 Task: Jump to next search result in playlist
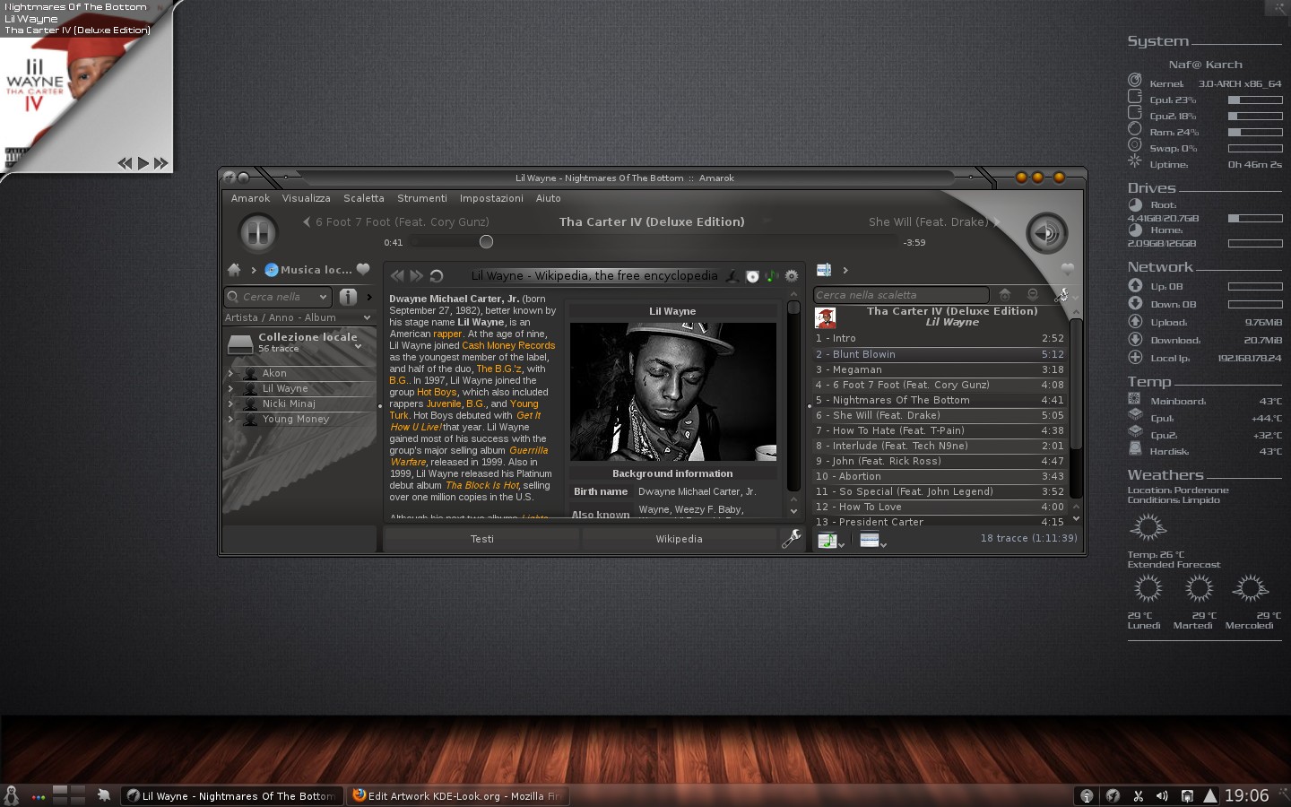(1033, 294)
